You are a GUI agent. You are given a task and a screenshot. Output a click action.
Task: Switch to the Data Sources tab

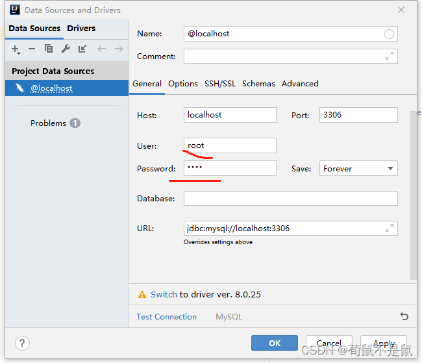click(34, 29)
